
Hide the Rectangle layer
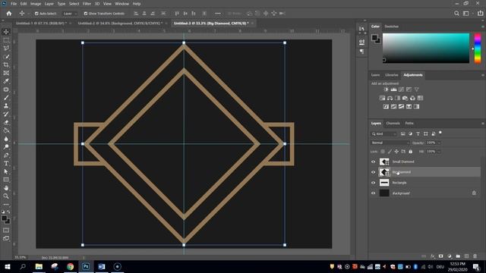pos(373,183)
